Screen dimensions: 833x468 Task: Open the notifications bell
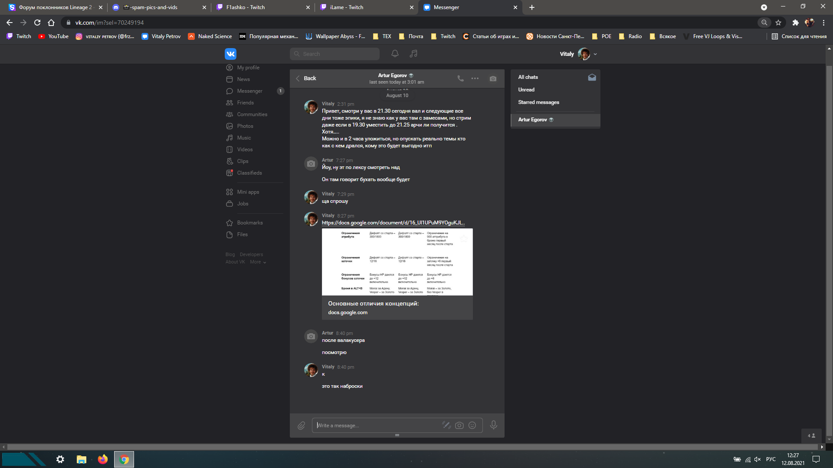click(395, 54)
